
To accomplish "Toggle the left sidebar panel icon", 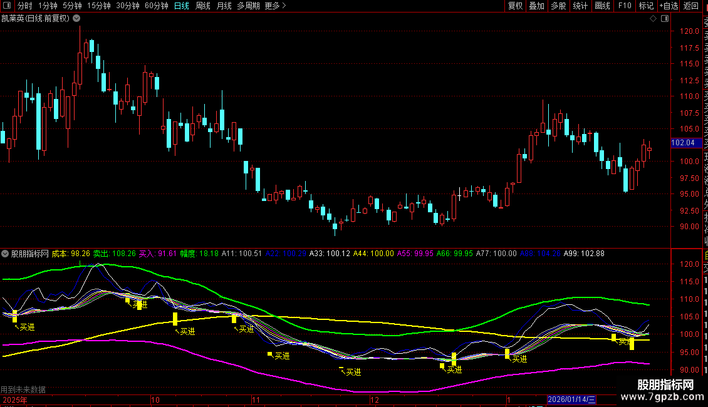I will pyautogui.click(x=7, y=6).
